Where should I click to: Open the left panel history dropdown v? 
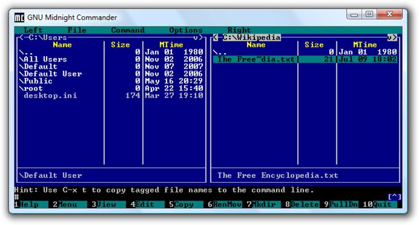(x=195, y=38)
